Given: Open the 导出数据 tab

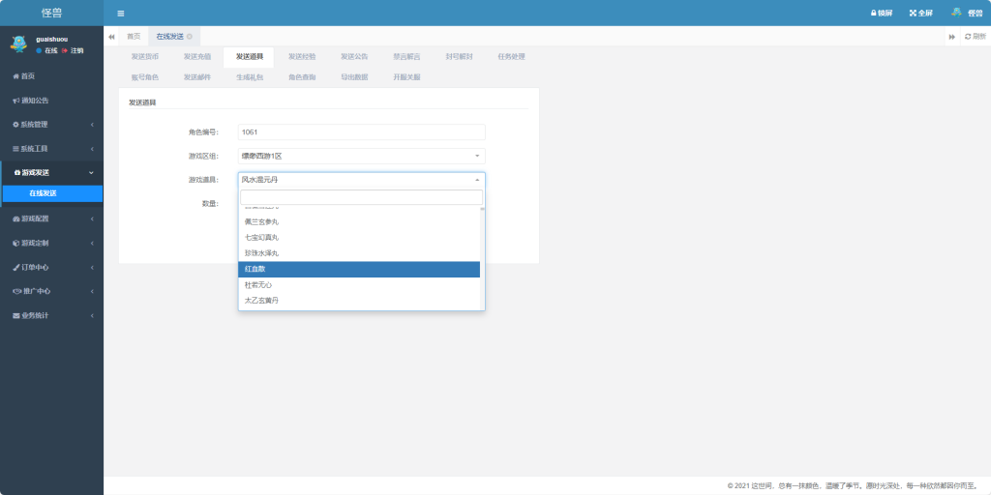Looking at the screenshot, I should 354,77.
